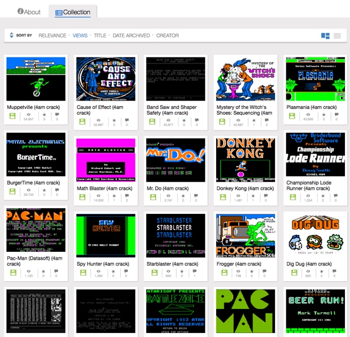Viewport: 350px width, 337px height.
Task: Click floppy disk icon under Plasmania
Action: 292,116
